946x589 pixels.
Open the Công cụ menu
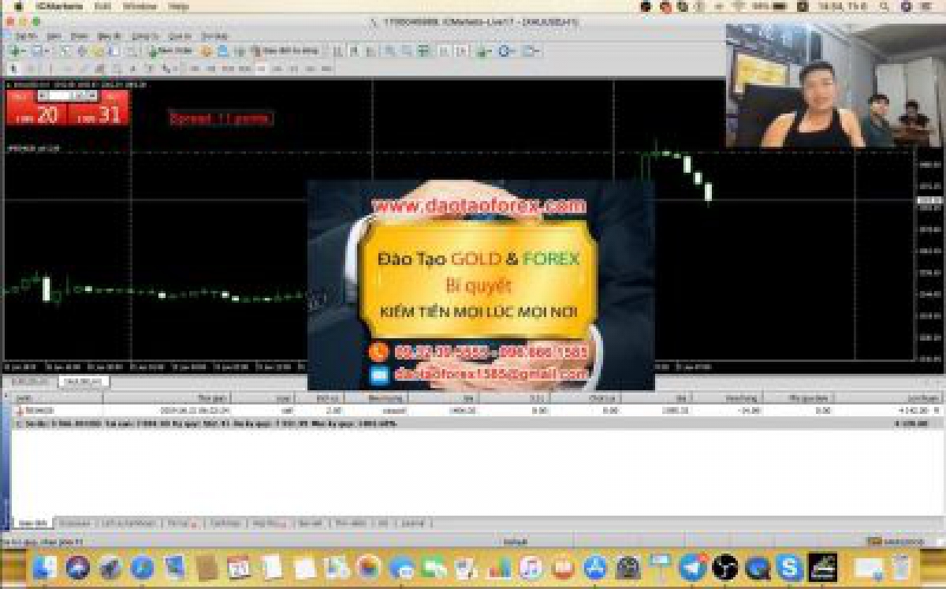pyautogui.click(x=143, y=36)
